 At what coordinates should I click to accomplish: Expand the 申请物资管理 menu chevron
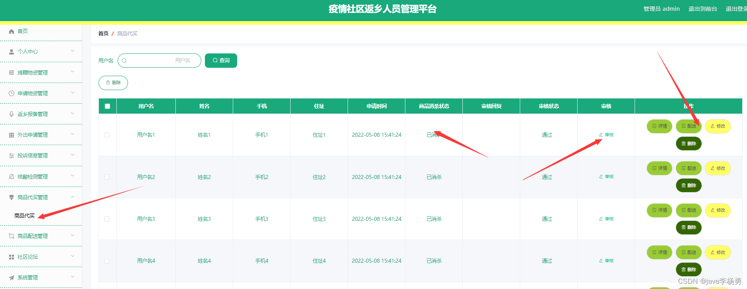[x=73, y=92]
